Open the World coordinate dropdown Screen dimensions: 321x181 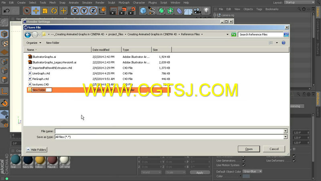point(151,173)
